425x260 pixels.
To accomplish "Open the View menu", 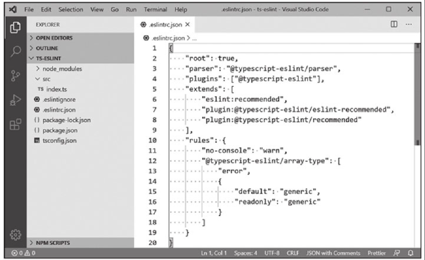I will pyautogui.click(x=97, y=9).
